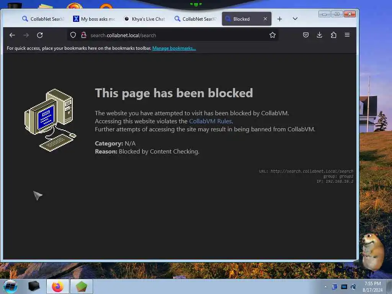
Task: Open the clock showing 7:55 PM
Action: [372, 287]
